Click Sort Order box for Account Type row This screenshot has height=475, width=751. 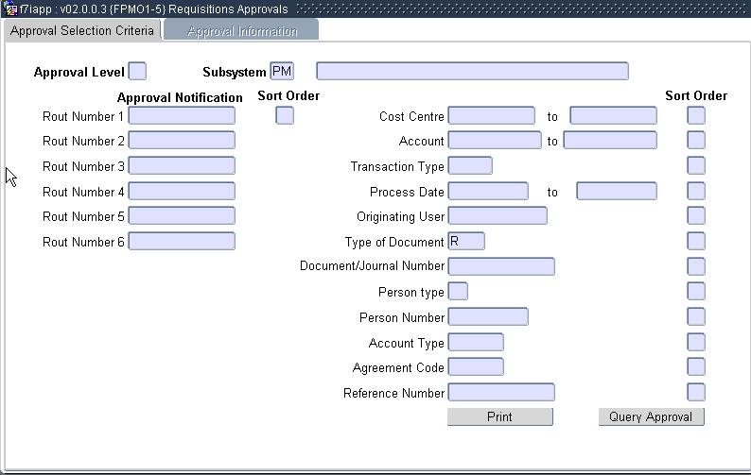click(696, 343)
